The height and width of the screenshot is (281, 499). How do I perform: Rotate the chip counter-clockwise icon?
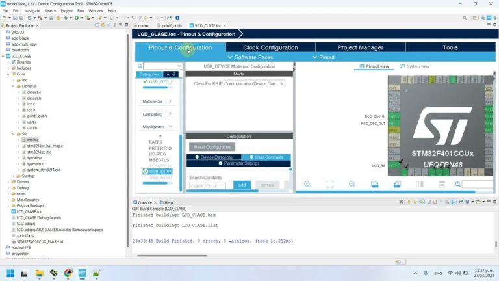(397, 184)
